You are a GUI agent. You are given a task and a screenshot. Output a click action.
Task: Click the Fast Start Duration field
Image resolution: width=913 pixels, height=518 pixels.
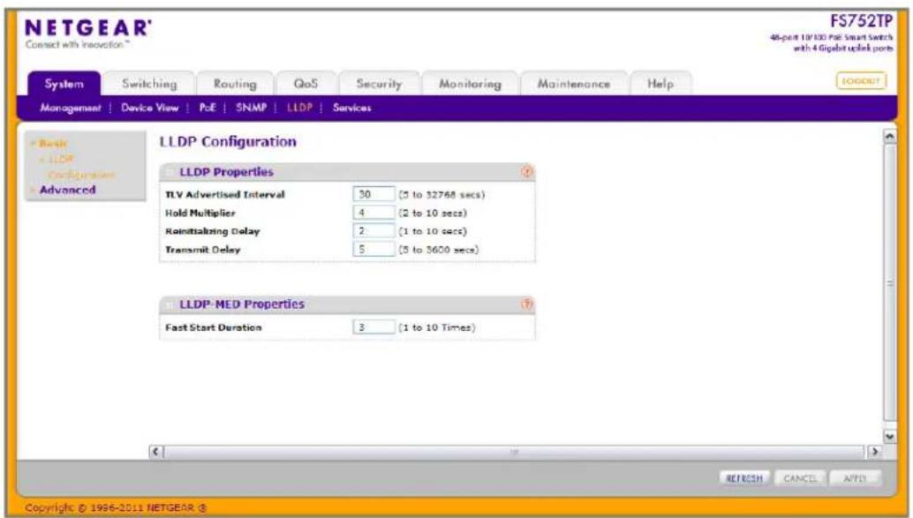(x=373, y=327)
